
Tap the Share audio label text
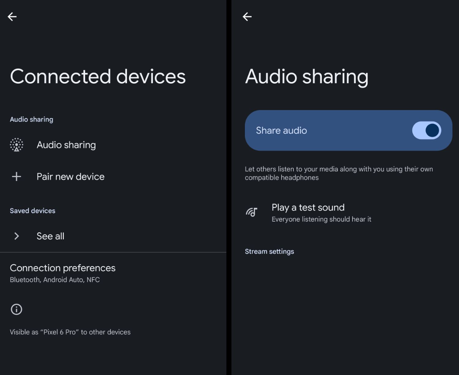pos(281,131)
